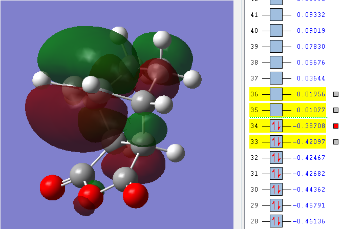
Task: Select energy value 0.07830
Action: pyautogui.click(x=311, y=47)
